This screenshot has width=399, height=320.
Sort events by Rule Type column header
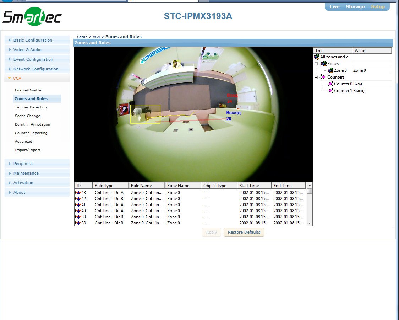(x=110, y=186)
